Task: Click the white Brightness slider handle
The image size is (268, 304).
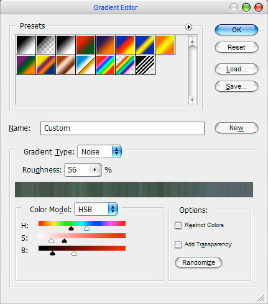Action: (x=74, y=253)
